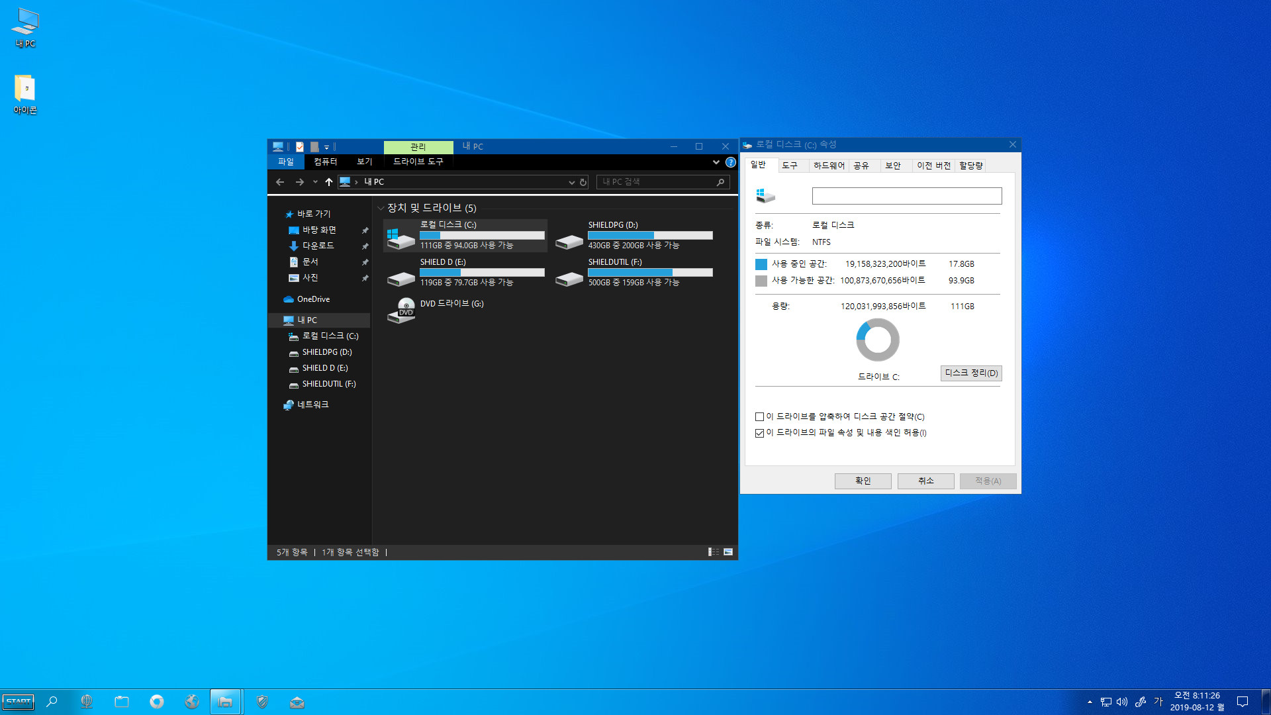Click the search magnifier icon in Explorer
The height and width of the screenshot is (715, 1271).
click(x=721, y=182)
